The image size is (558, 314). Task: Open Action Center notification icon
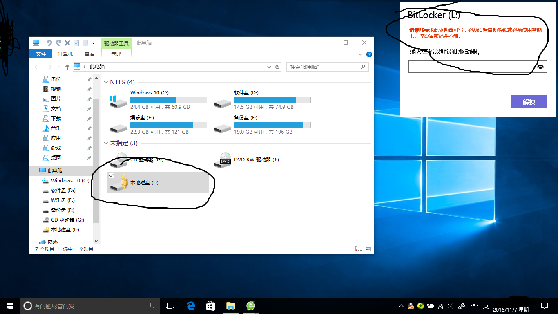[x=545, y=306]
